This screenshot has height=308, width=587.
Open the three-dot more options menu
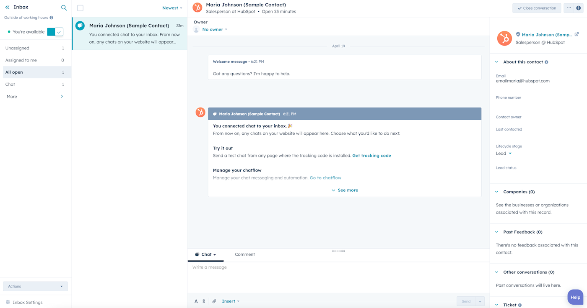569,8
